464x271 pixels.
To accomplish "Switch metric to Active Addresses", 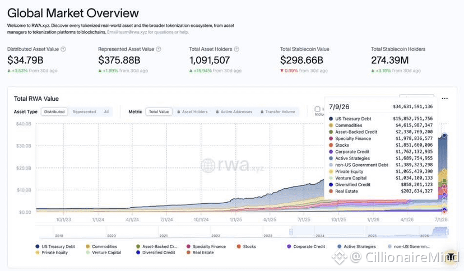I will click(234, 112).
